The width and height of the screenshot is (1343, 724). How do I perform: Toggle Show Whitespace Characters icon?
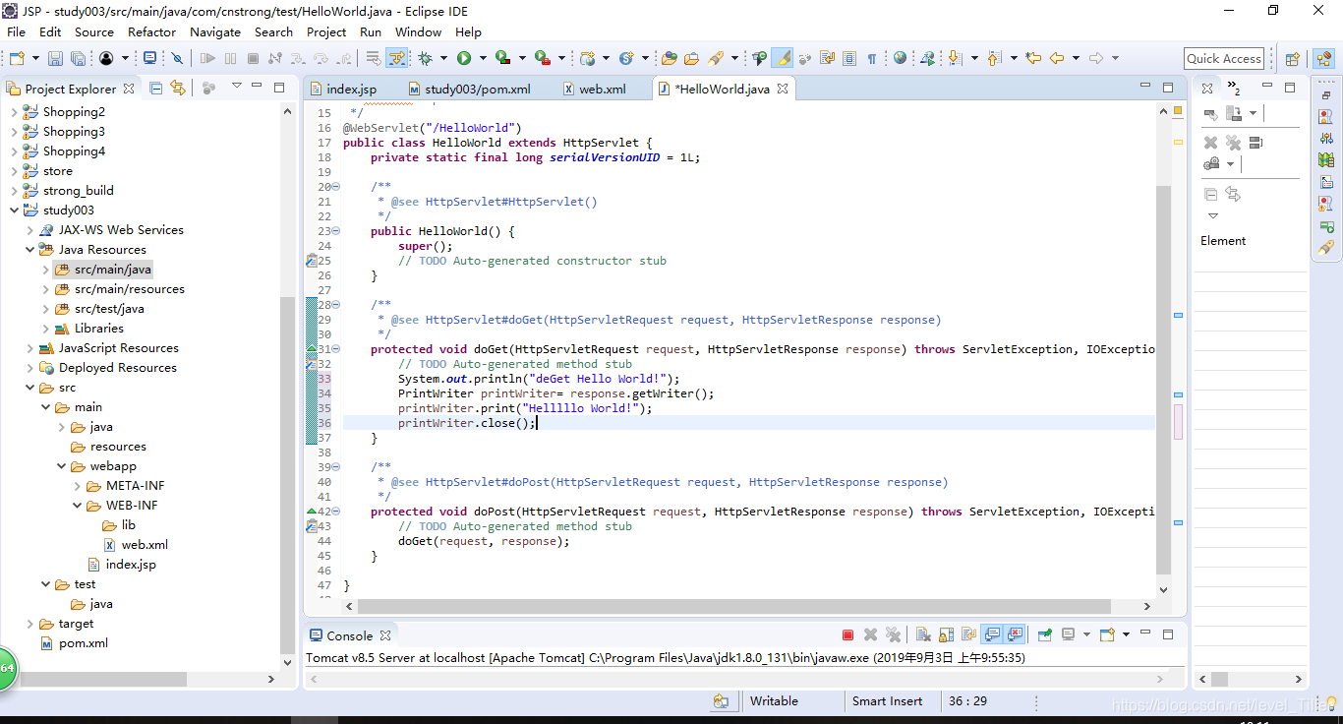[x=872, y=58]
